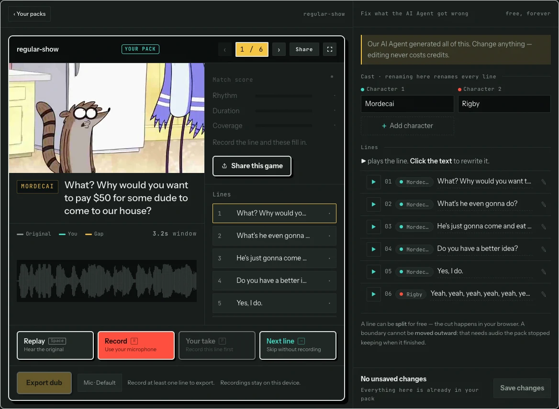Viewport: 559px width, 409px height.
Task: Go to the previous line with left chevron
Action: [224, 50]
